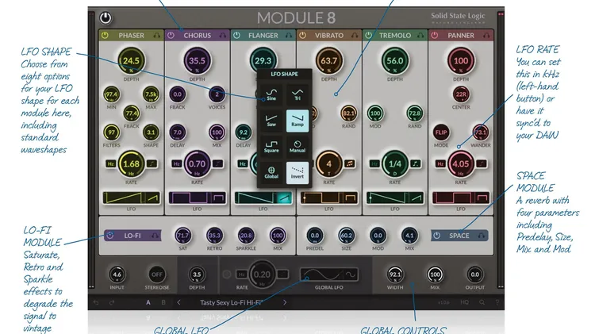595x334 pixels.
Task: Toggle the Lo-Fi module power icon
Action: coord(109,236)
